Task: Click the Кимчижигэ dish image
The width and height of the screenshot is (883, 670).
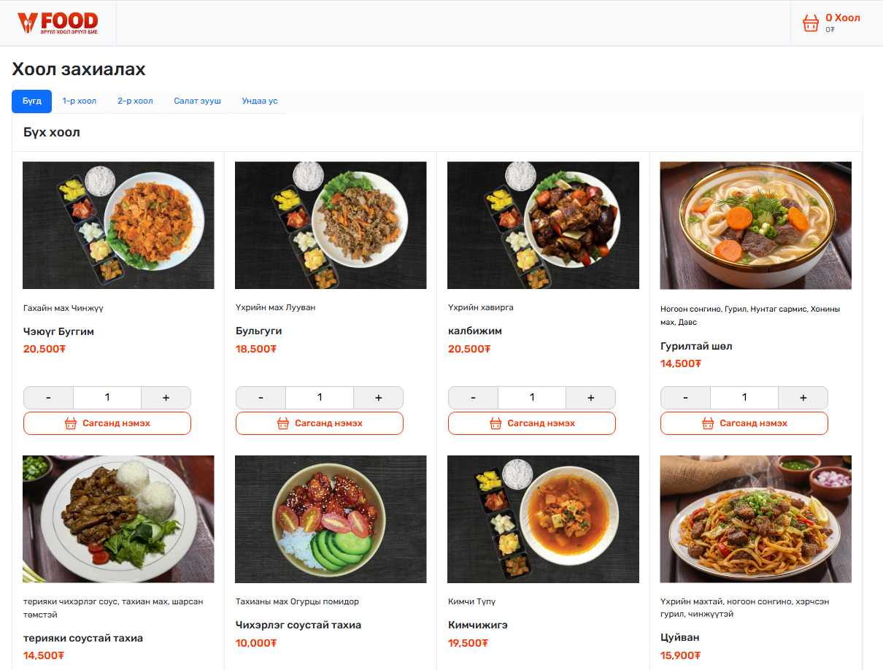Action: pos(543,519)
